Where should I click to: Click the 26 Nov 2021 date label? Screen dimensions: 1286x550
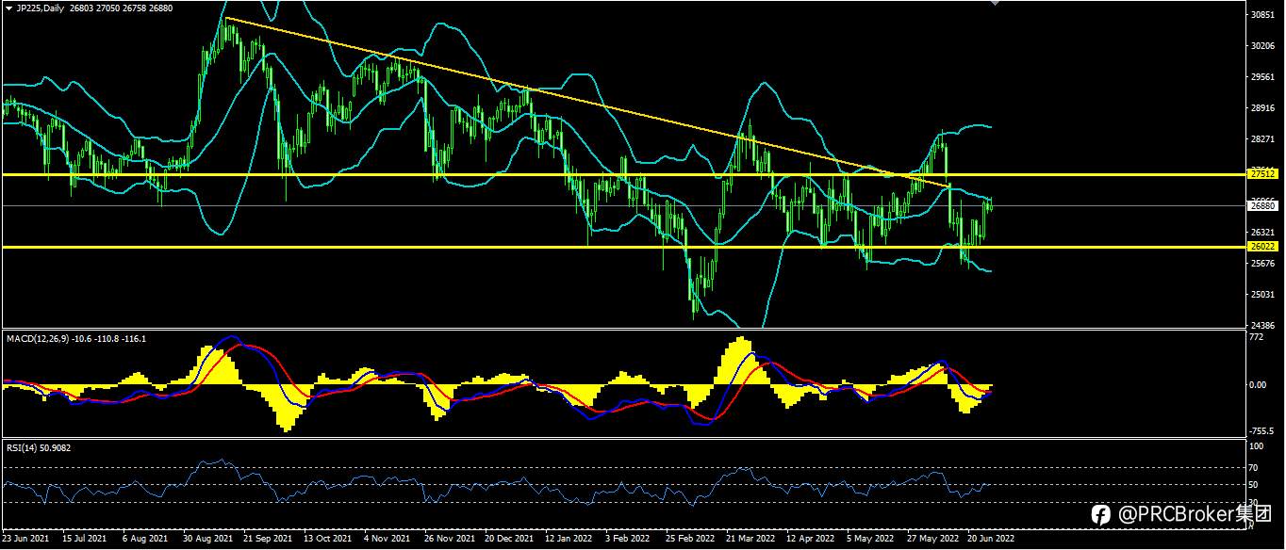pos(448,540)
